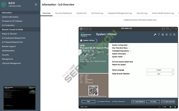Click the home icon in breadcrumb
This screenshot has width=179, height=111.
click(x=81, y=40)
